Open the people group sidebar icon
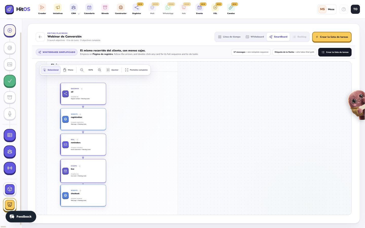Viewport: 365px width, 228px height. (10, 151)
